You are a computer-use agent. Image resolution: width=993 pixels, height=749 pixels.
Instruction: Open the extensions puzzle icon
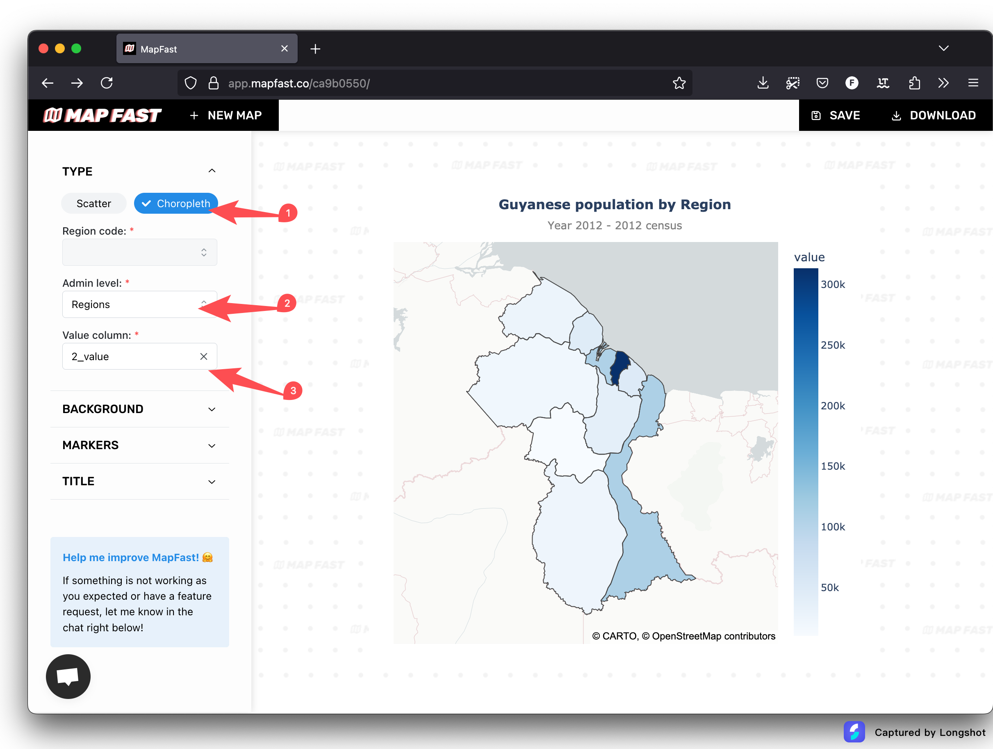(x=914, y=83)
